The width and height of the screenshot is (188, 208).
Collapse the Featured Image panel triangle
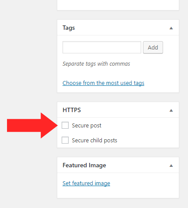coord(171,166)
